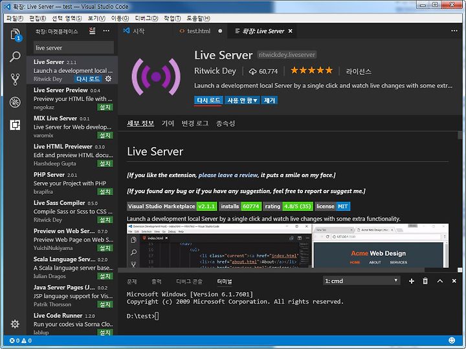Install the Live HTML Previewer extension

[x=105, y=164]
